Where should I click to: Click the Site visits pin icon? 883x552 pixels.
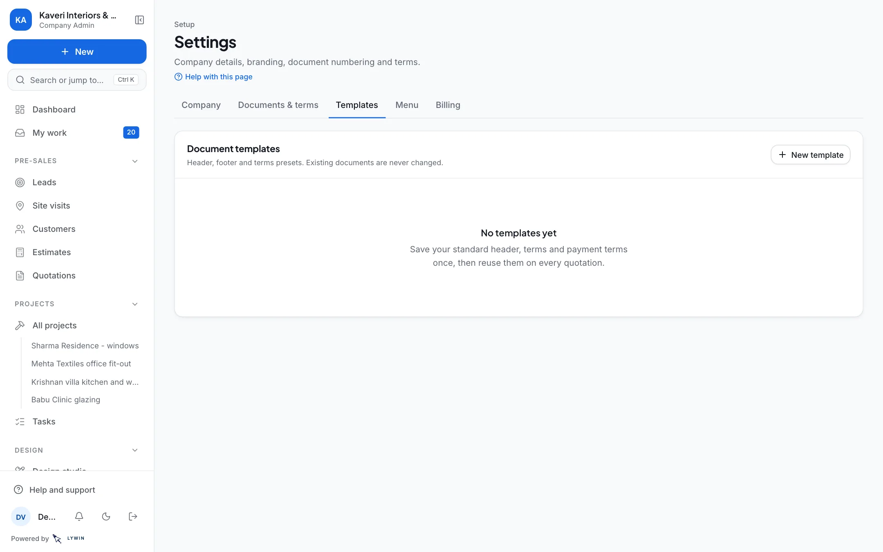click(x=20, y=206)
